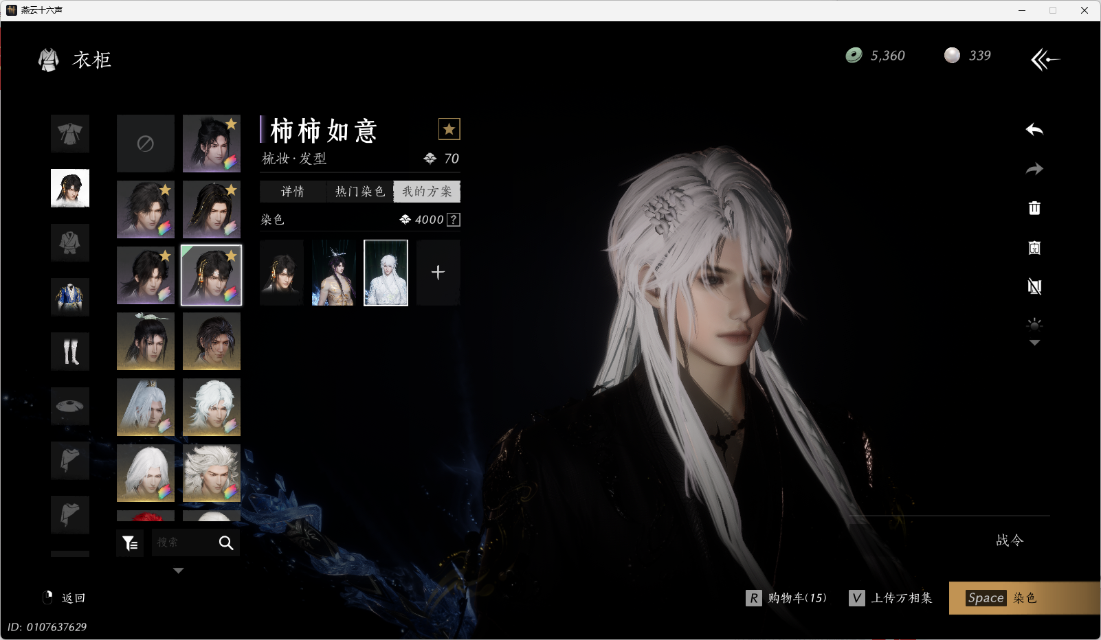Viewport: 1101px width, 640px height.
Task: Click the magnifier search icon
Action: point(226,543)
